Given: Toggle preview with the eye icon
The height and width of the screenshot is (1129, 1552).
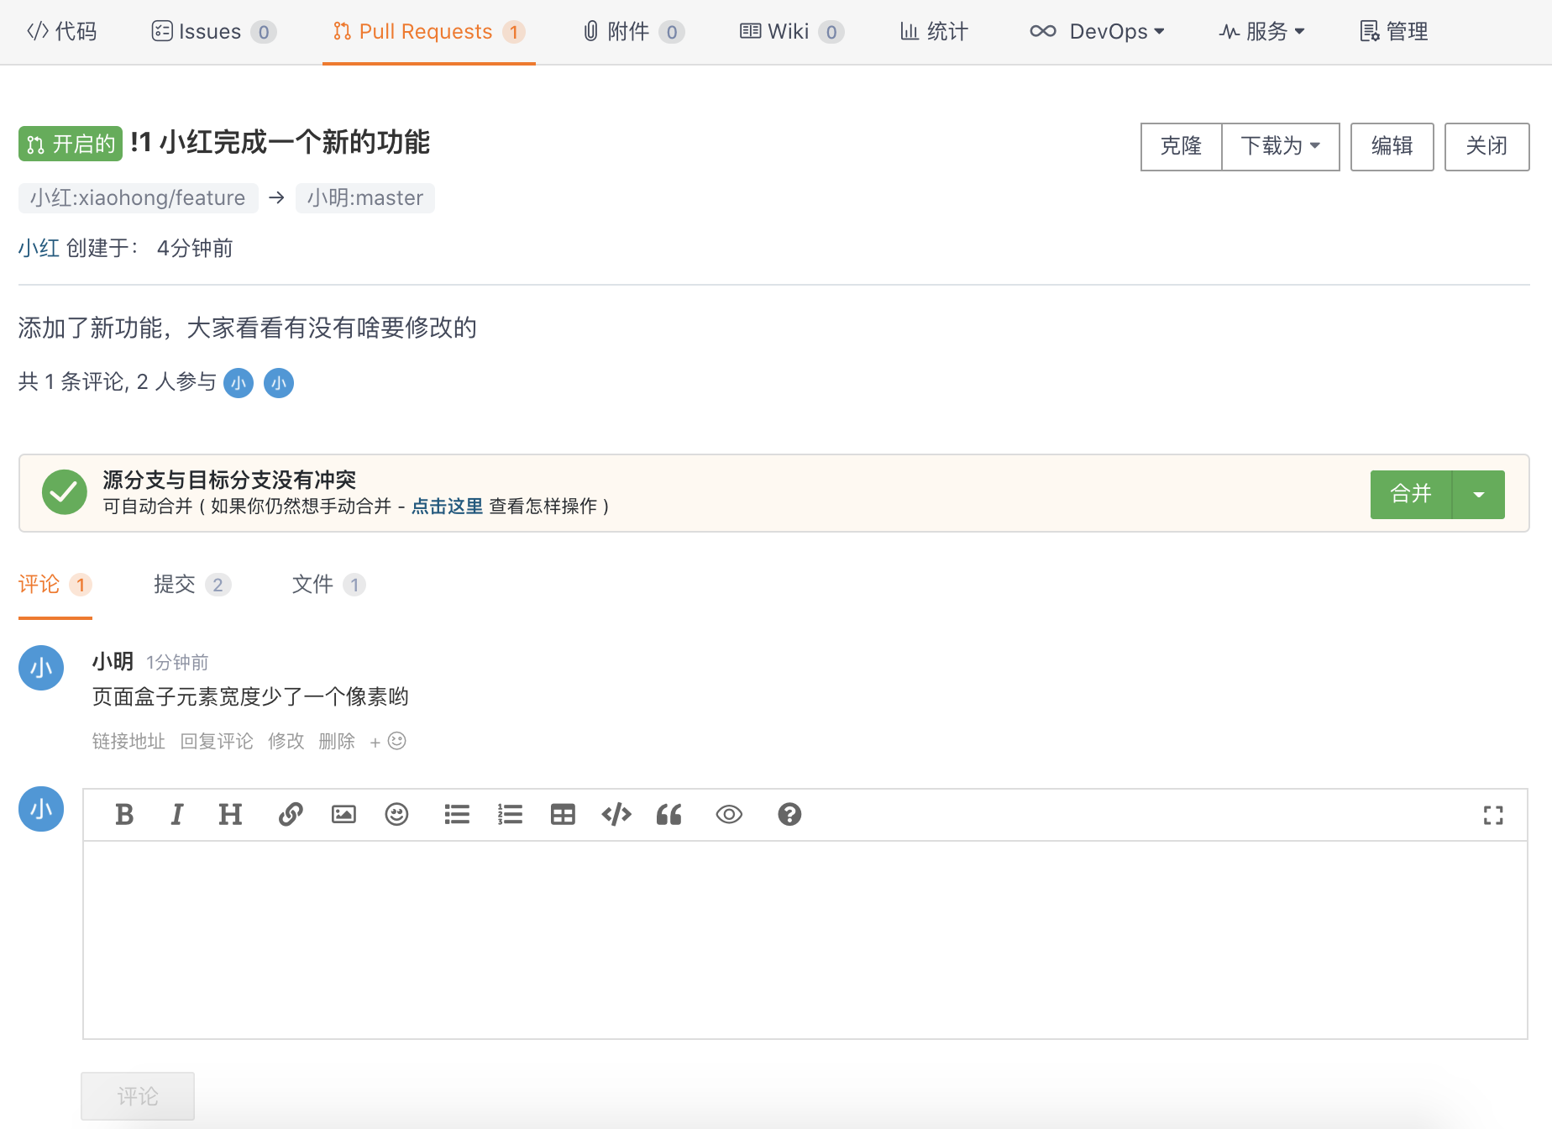Looking at the screenshot, I should pos(729,814).
